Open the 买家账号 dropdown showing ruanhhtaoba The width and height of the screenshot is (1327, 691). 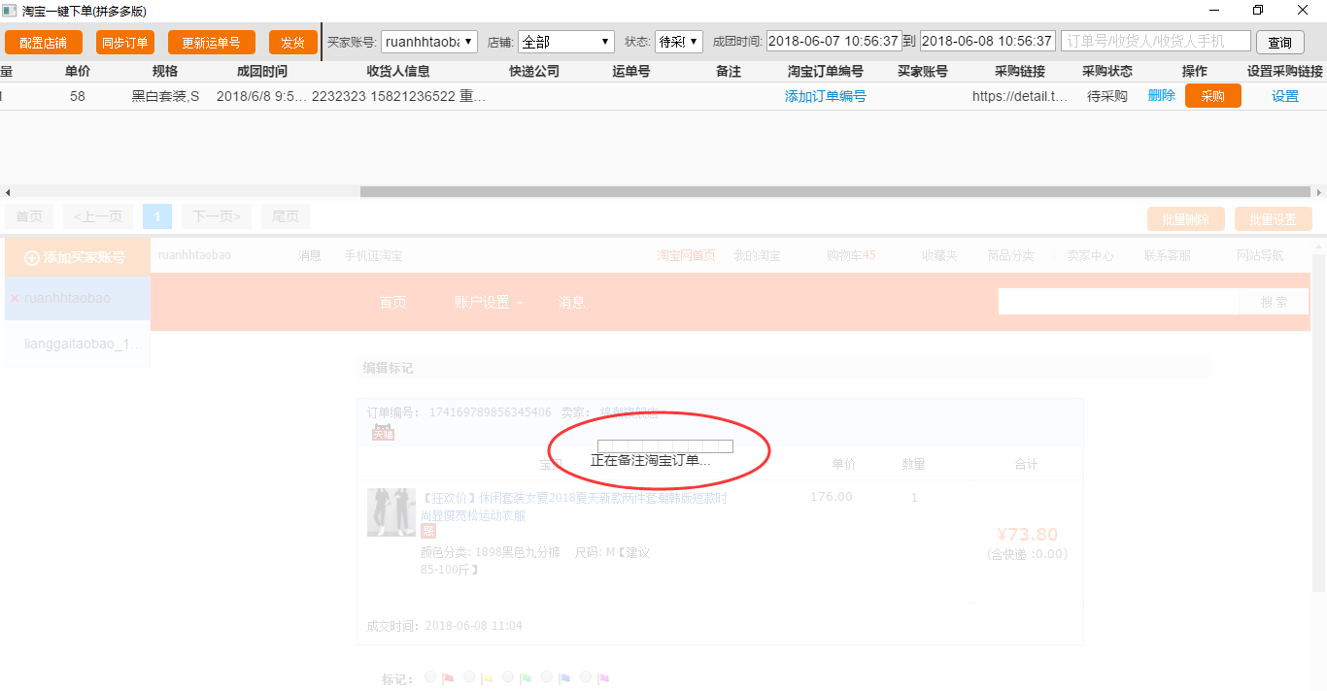[429, 42]
